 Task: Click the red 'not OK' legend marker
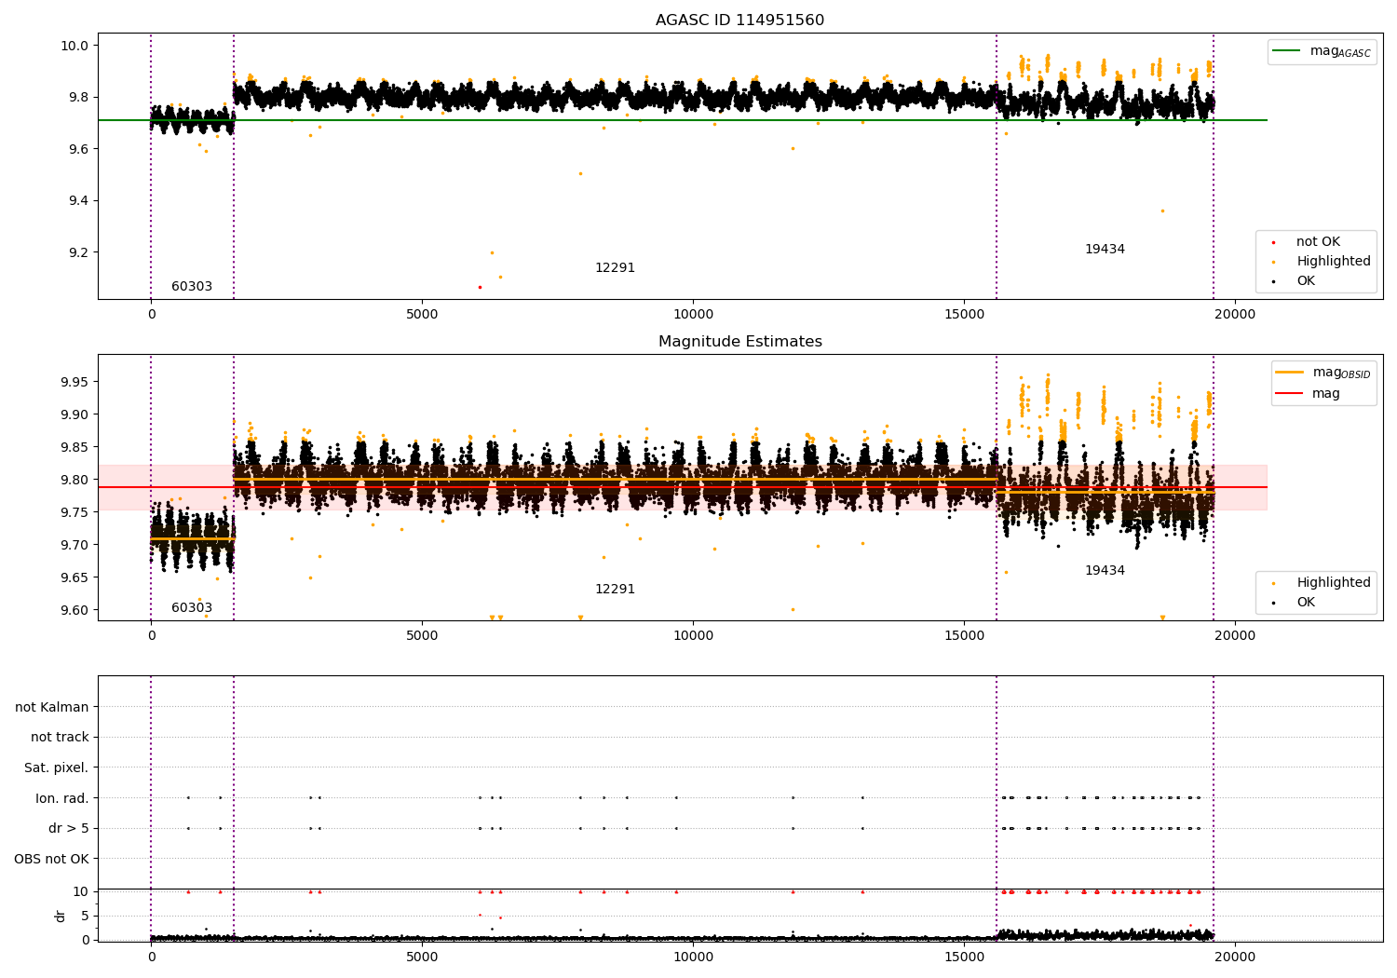click(x=1273, y=242)
